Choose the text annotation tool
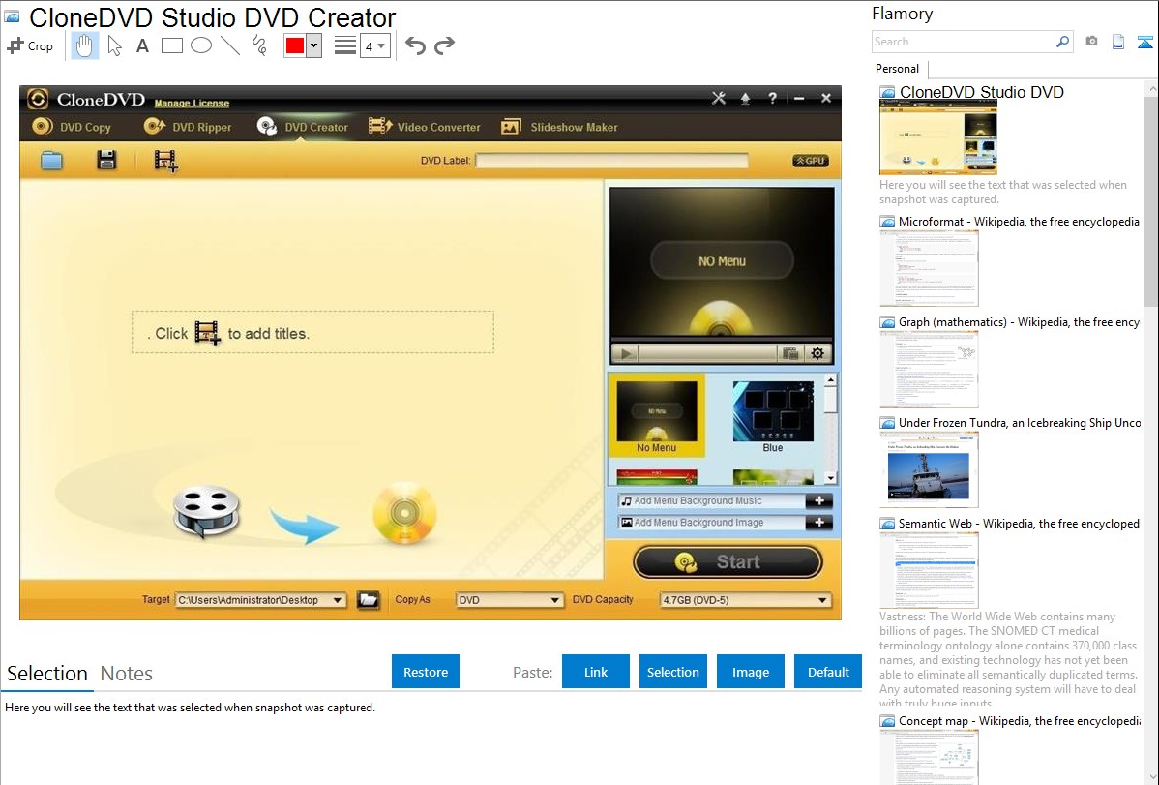Screen dimensions: 1159x785 (x=142, y=45)
